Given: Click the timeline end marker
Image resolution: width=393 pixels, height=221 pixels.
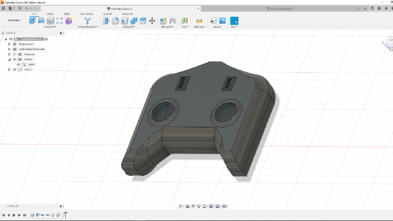Looking at the screenshot, I should tap(66, 215).
